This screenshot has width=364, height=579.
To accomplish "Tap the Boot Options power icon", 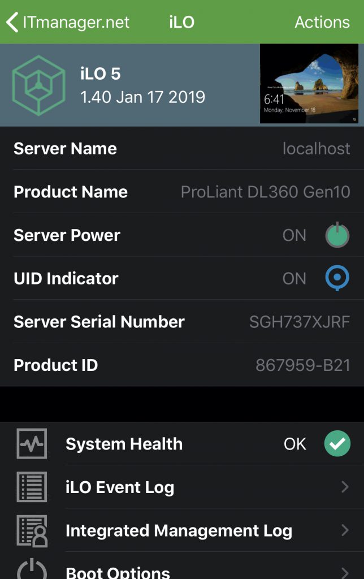I will [x=32, y=569].
